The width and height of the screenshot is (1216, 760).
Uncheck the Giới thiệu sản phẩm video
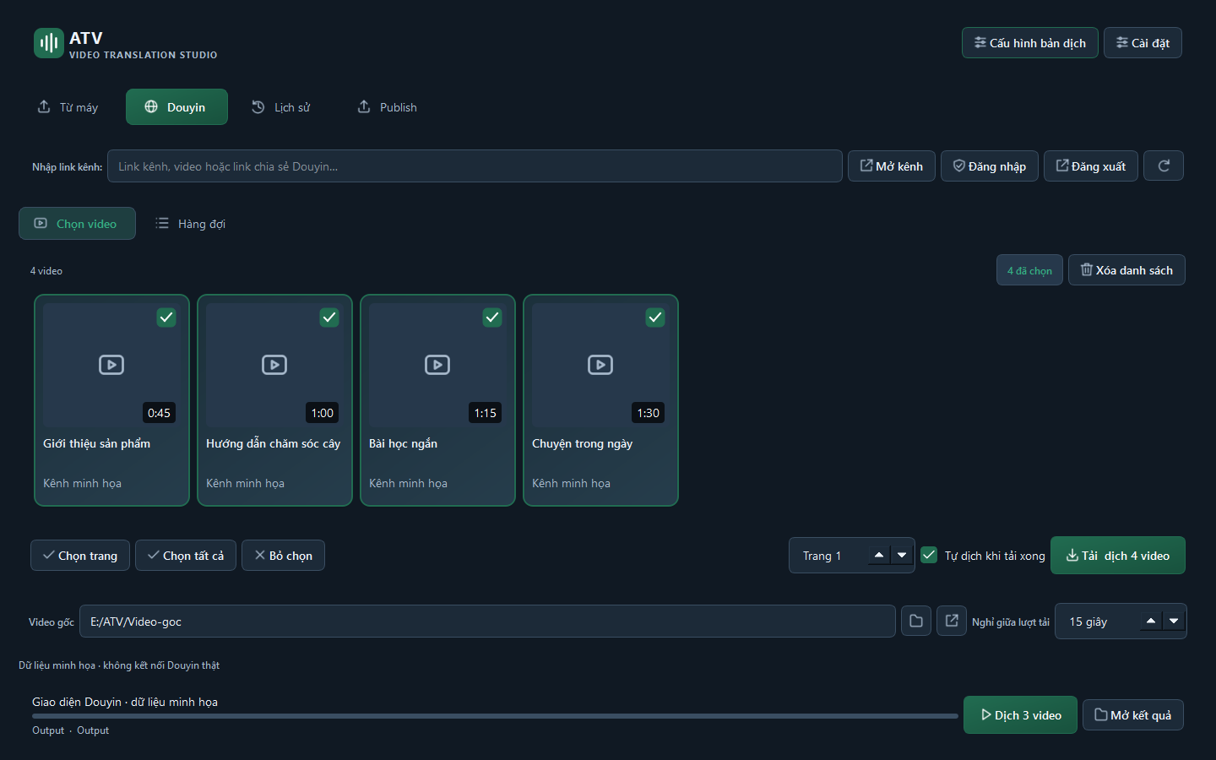(x=166, y=318)
